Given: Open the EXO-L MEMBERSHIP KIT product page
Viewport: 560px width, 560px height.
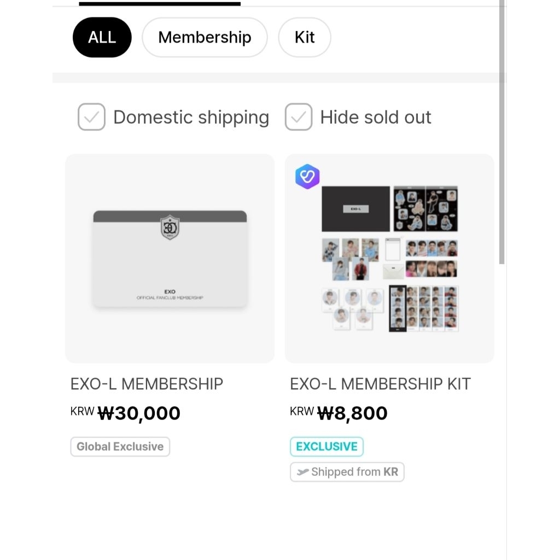Looking at the screenshot, I should coord(381,383).
